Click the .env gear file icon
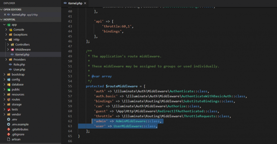The height and width of the screenshot is (144, 277). pyautogui.click(x=9, y=119)
